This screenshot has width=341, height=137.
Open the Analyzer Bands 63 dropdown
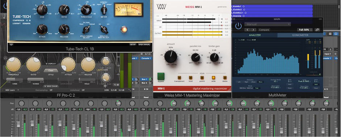275,82
